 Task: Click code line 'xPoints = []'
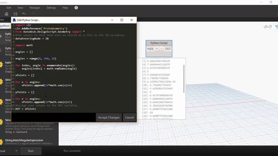tap(25, 75)
